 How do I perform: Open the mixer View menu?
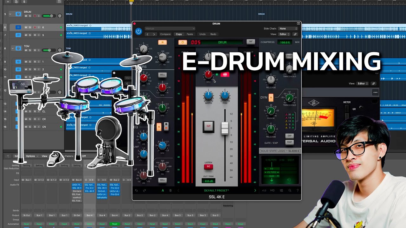pos(44,156)
